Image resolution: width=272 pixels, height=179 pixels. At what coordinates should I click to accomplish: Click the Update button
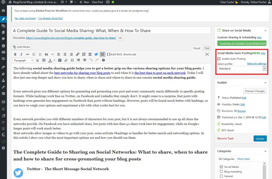point(260,139)
